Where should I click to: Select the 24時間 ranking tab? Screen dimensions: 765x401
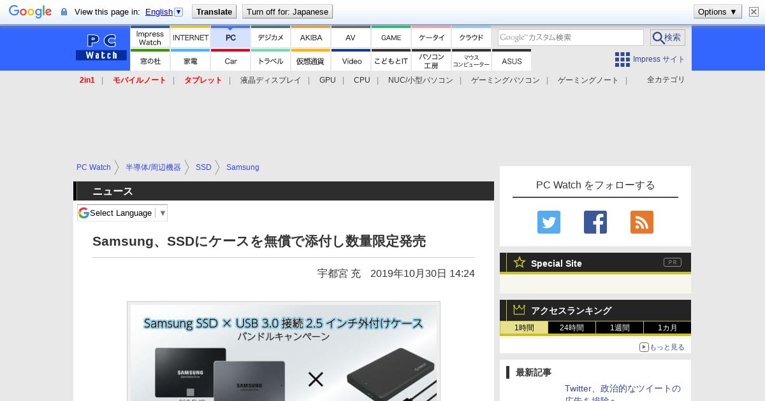click(571, 328)
